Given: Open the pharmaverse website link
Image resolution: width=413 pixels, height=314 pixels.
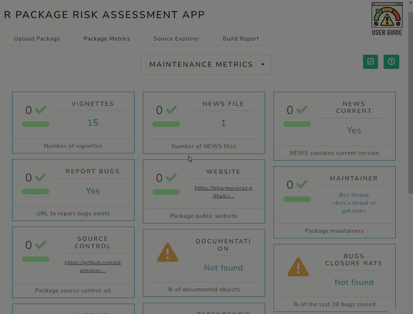Looking at the screenshot, I should (x=224, y=192).
